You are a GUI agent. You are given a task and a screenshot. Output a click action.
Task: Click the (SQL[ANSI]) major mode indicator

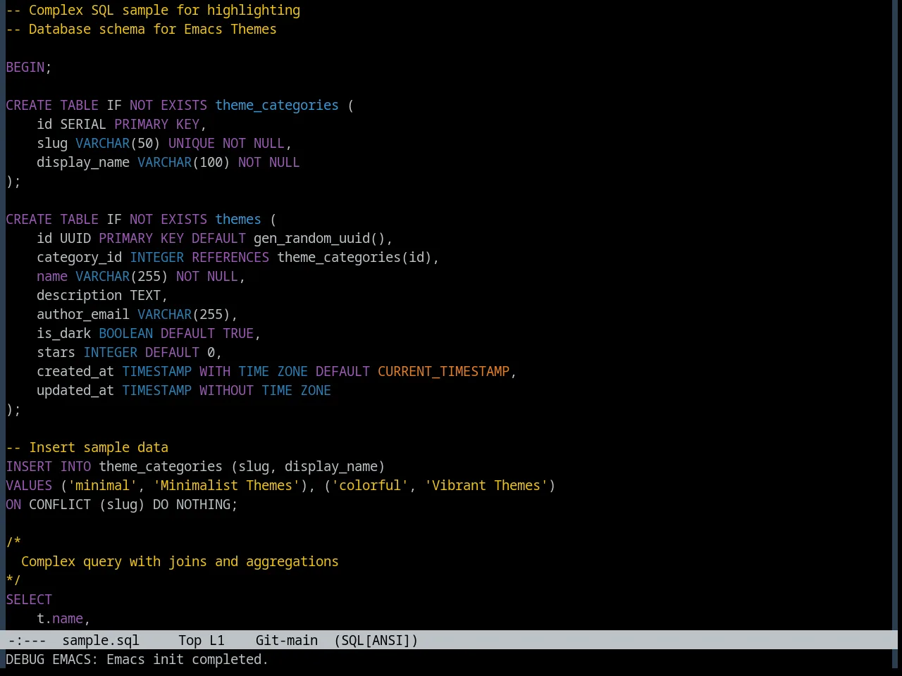point(376,640)
